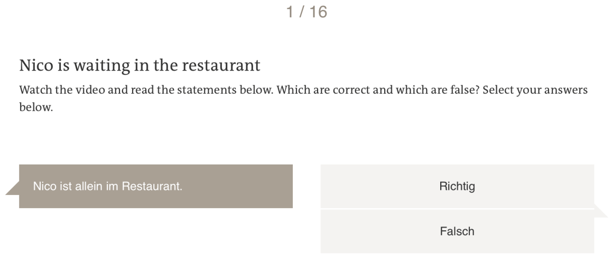This screenshot has height=272, width=612.
Task: Click the heading 'Nico is waiting in the restaurant'
Action: [x=140, y=65]
